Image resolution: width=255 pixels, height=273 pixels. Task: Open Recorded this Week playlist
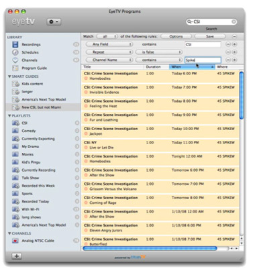pos(34,186)
